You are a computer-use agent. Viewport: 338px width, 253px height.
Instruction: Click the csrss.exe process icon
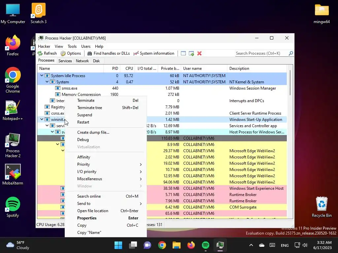coord(47,113)
